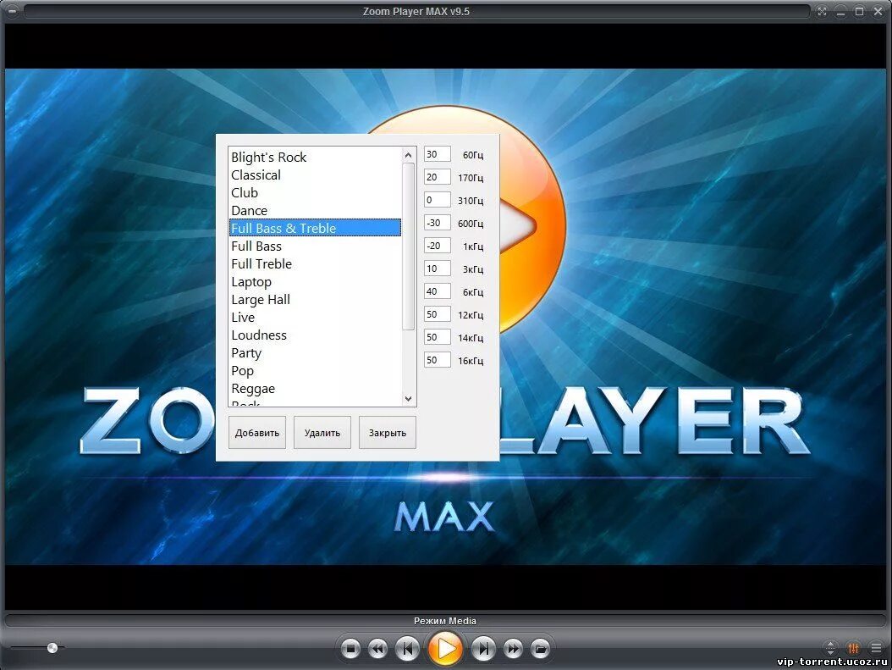
Task: Skip to the next track
Action: (483, 648)
